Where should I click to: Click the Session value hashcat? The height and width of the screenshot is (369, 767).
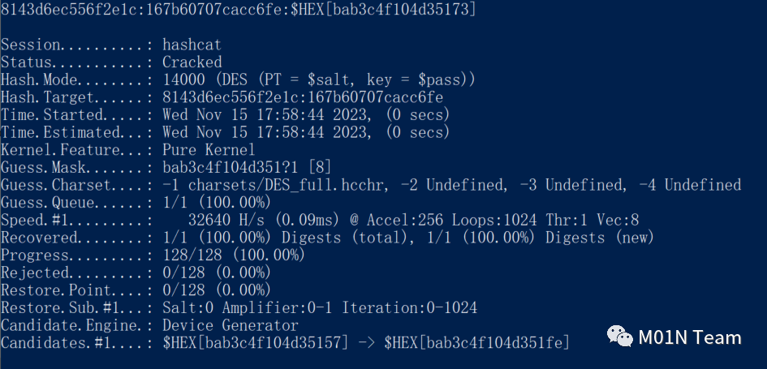pos(192,45)
